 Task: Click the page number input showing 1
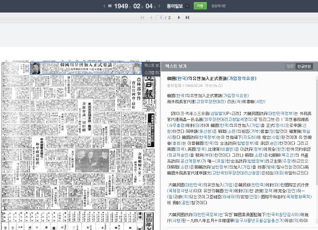pyautogui.click(x=159, y=18)
